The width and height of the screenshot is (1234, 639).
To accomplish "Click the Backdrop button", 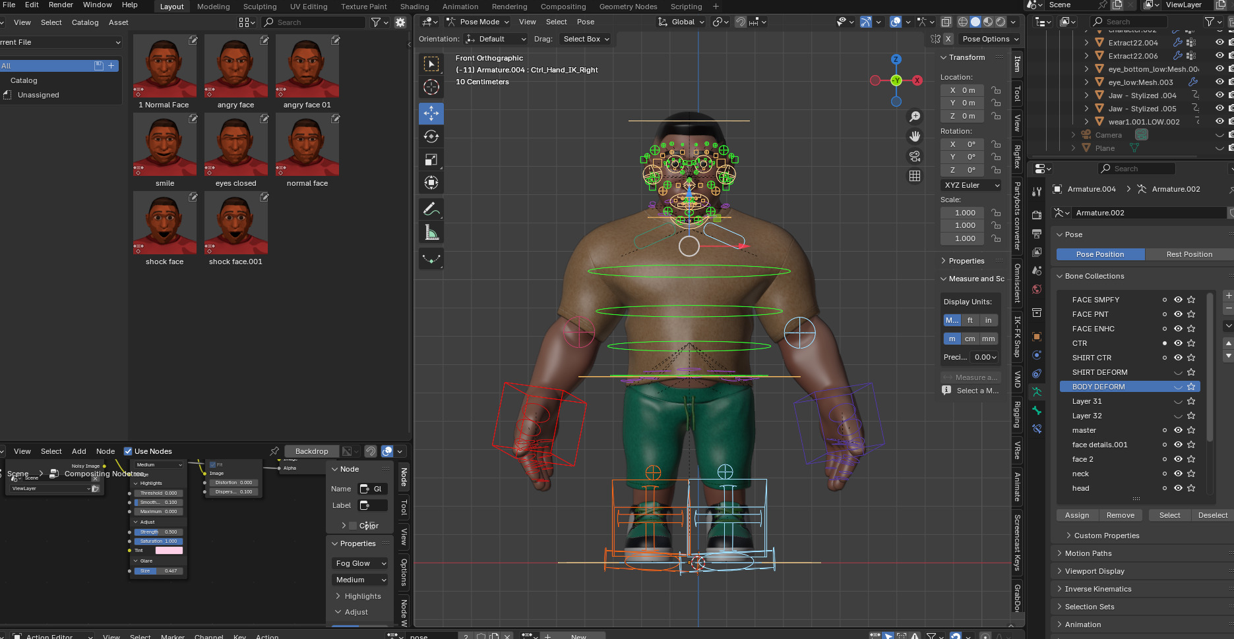I will [x=311, y=451].
